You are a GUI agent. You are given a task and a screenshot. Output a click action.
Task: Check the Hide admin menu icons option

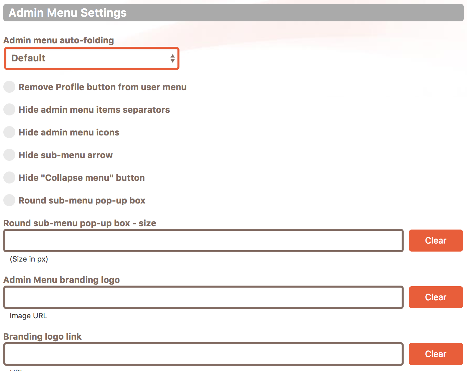pos(9,132)
